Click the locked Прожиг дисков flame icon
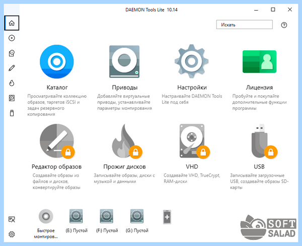This screenshot has width=302, height=246. (x=126, y=141)
